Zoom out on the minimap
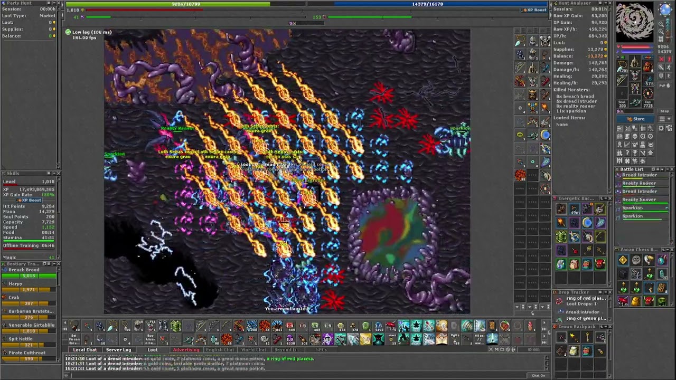The image size is (676, 380). click(661, 24)
